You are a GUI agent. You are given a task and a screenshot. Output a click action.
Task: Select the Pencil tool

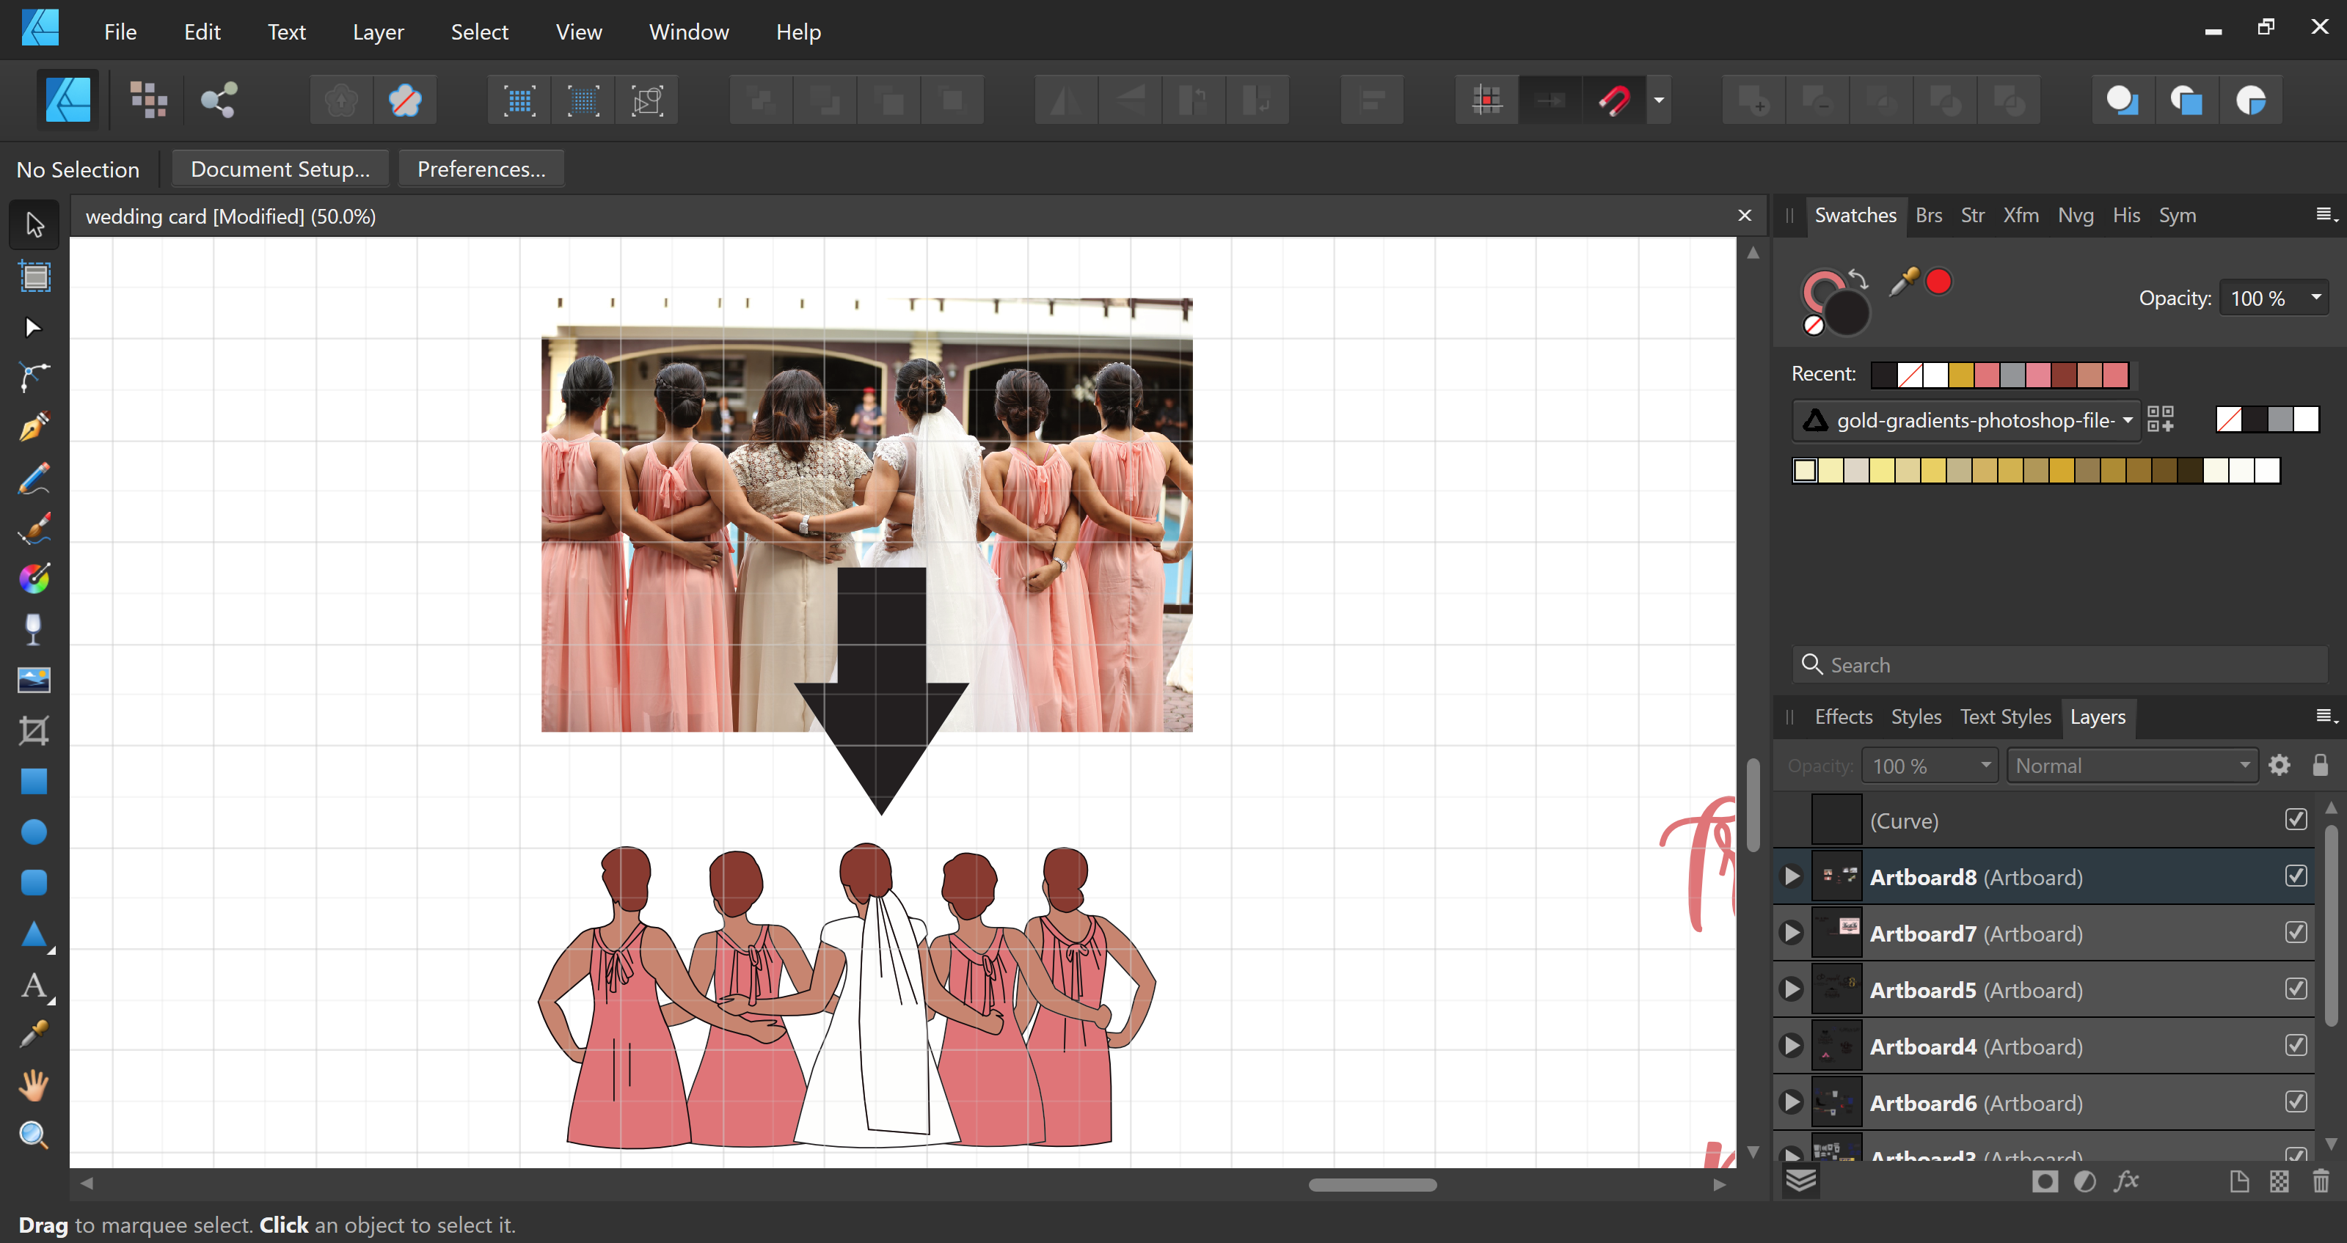tap(34, 478)
